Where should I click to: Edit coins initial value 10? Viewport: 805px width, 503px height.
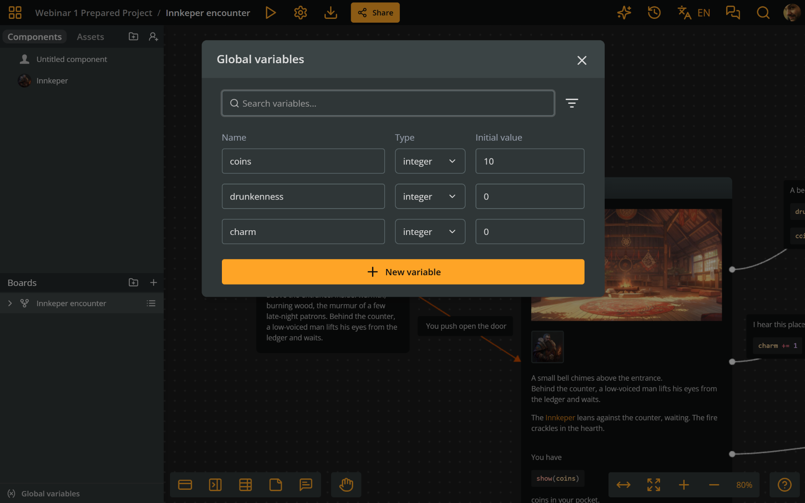530,161
